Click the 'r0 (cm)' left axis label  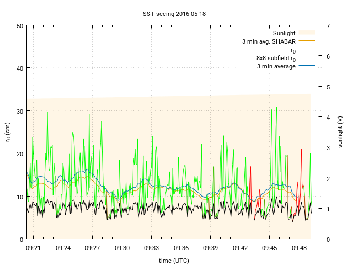(8, 132)
